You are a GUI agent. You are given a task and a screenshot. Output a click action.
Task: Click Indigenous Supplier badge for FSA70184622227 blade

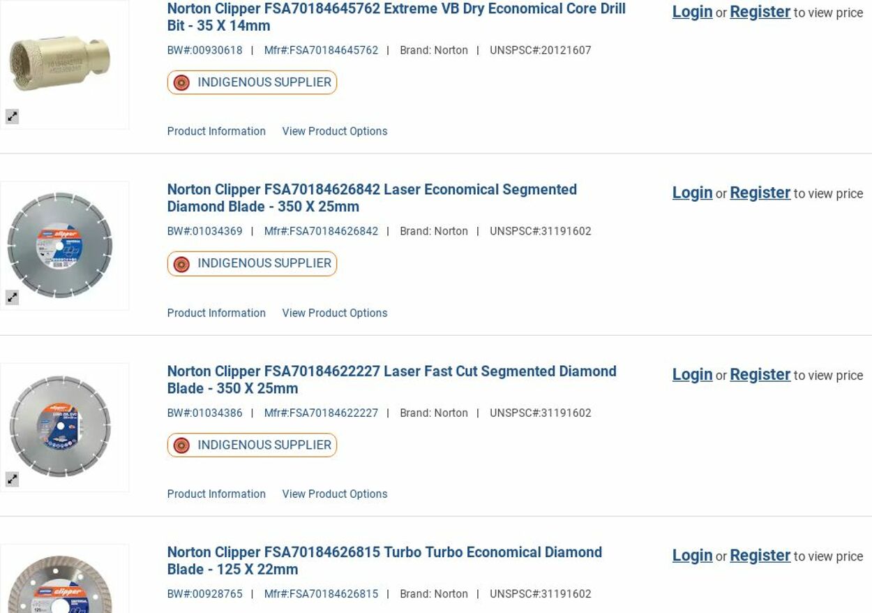point(252,445)
